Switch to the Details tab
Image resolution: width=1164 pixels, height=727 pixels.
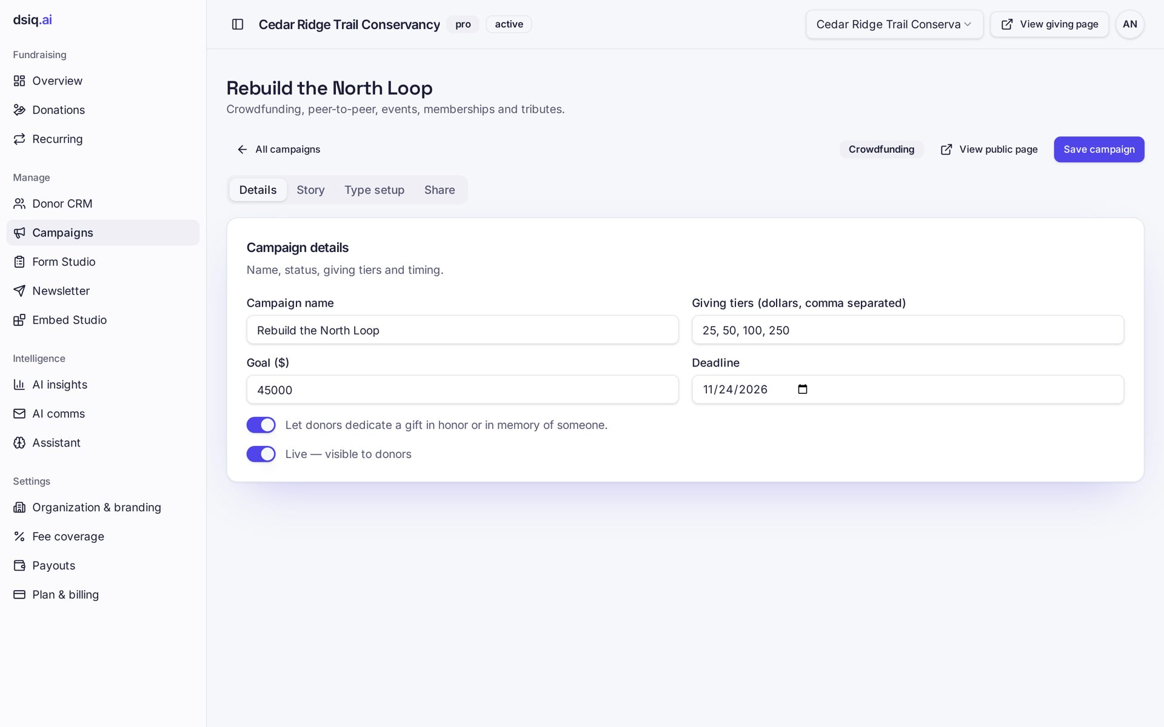point(258,190)
